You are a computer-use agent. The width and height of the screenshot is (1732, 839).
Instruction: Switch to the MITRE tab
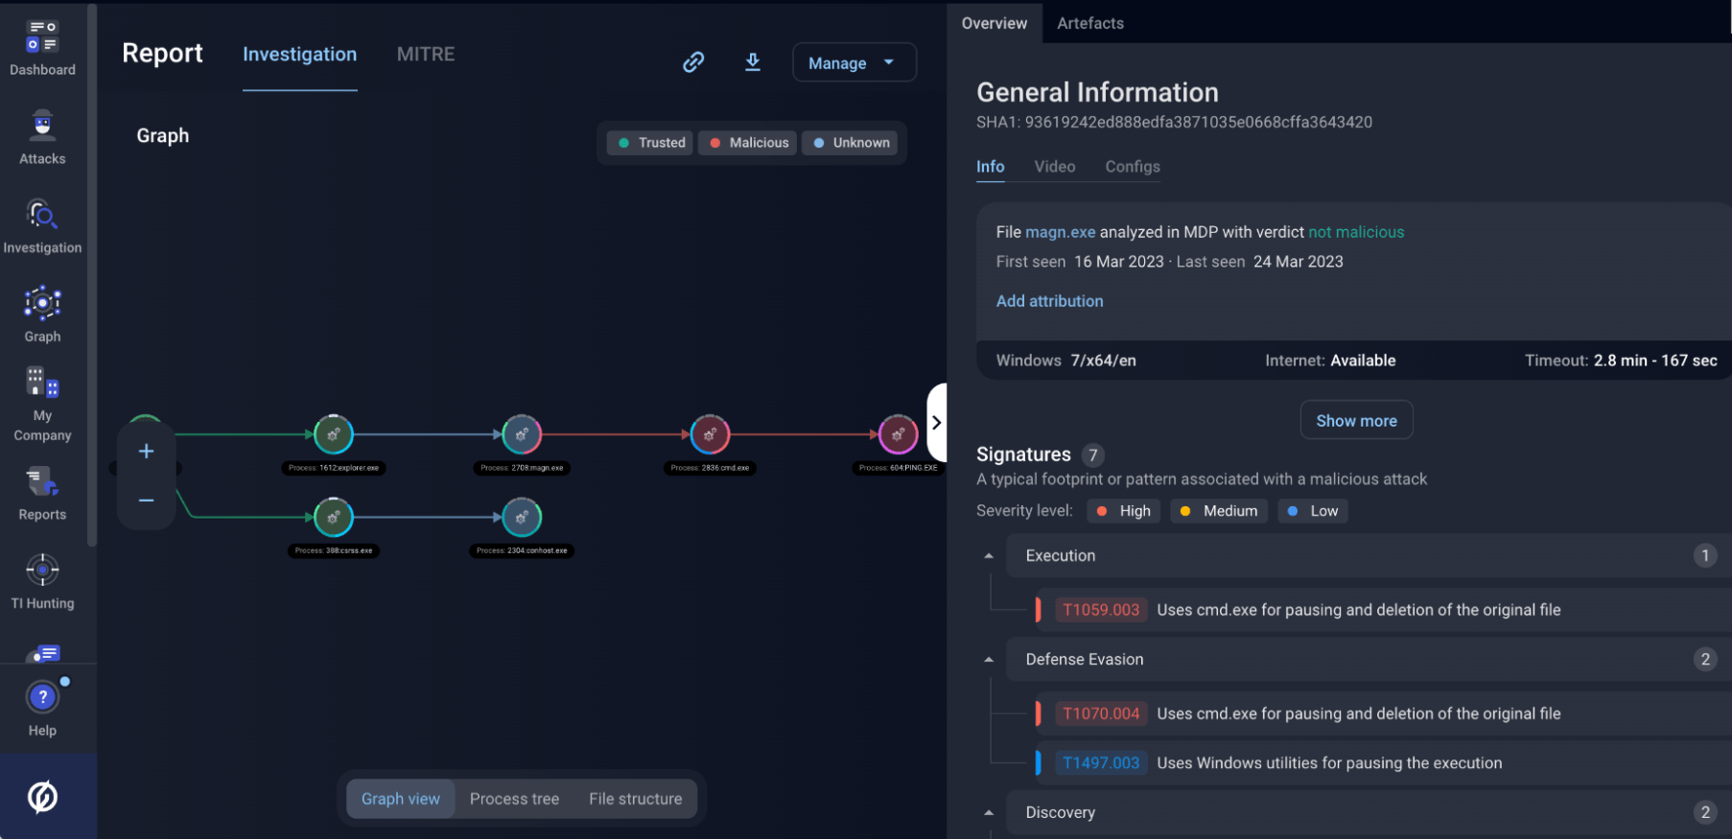426,55
